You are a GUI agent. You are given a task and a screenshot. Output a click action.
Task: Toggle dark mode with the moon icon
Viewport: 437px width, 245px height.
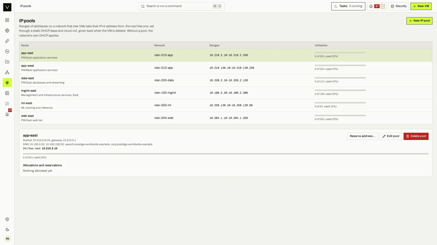pos(7,230)
